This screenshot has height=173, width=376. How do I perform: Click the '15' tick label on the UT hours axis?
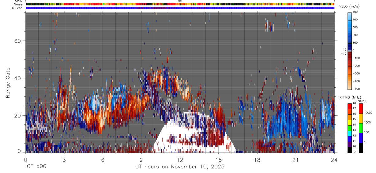click(219, 160)
